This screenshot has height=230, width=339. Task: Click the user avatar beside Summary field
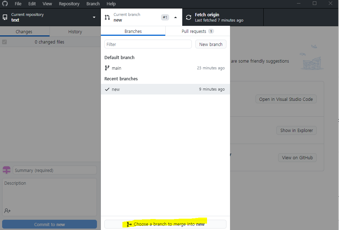[6, 170]
